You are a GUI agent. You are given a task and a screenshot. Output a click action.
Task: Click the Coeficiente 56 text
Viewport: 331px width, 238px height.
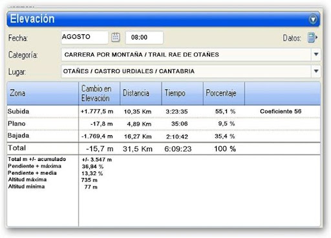pyautogui.click(x=281, y=111)
